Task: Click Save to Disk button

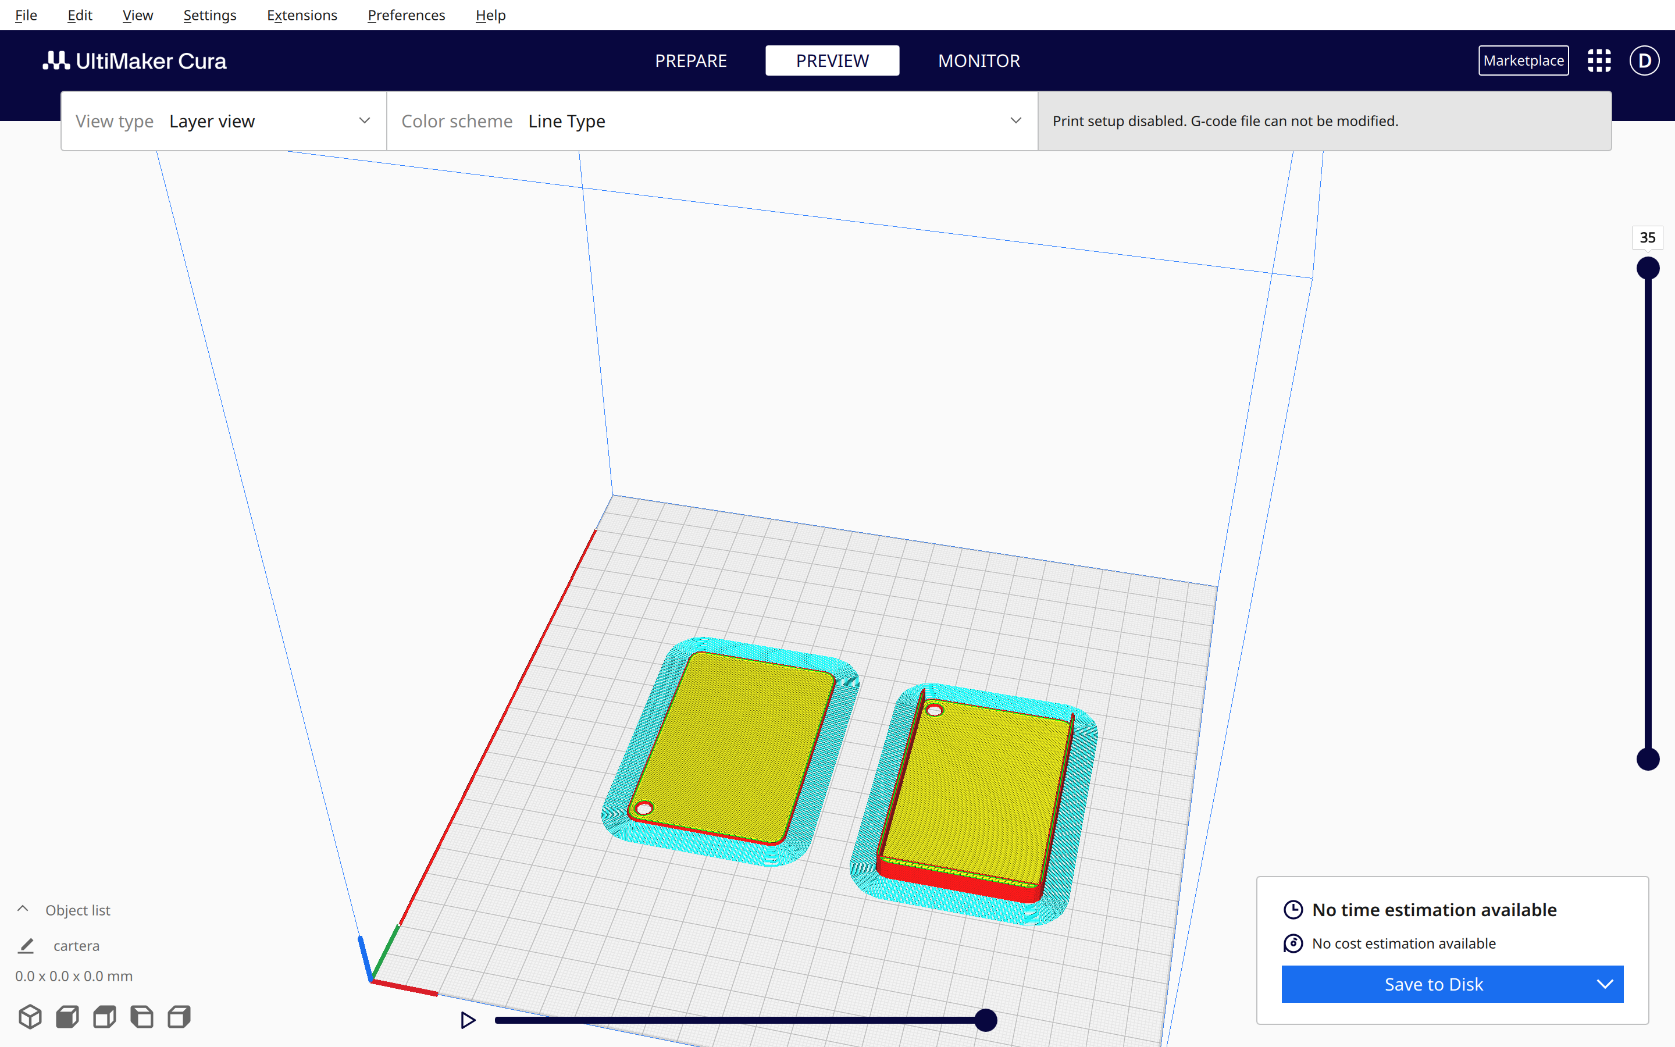Action: point(1435,984)
